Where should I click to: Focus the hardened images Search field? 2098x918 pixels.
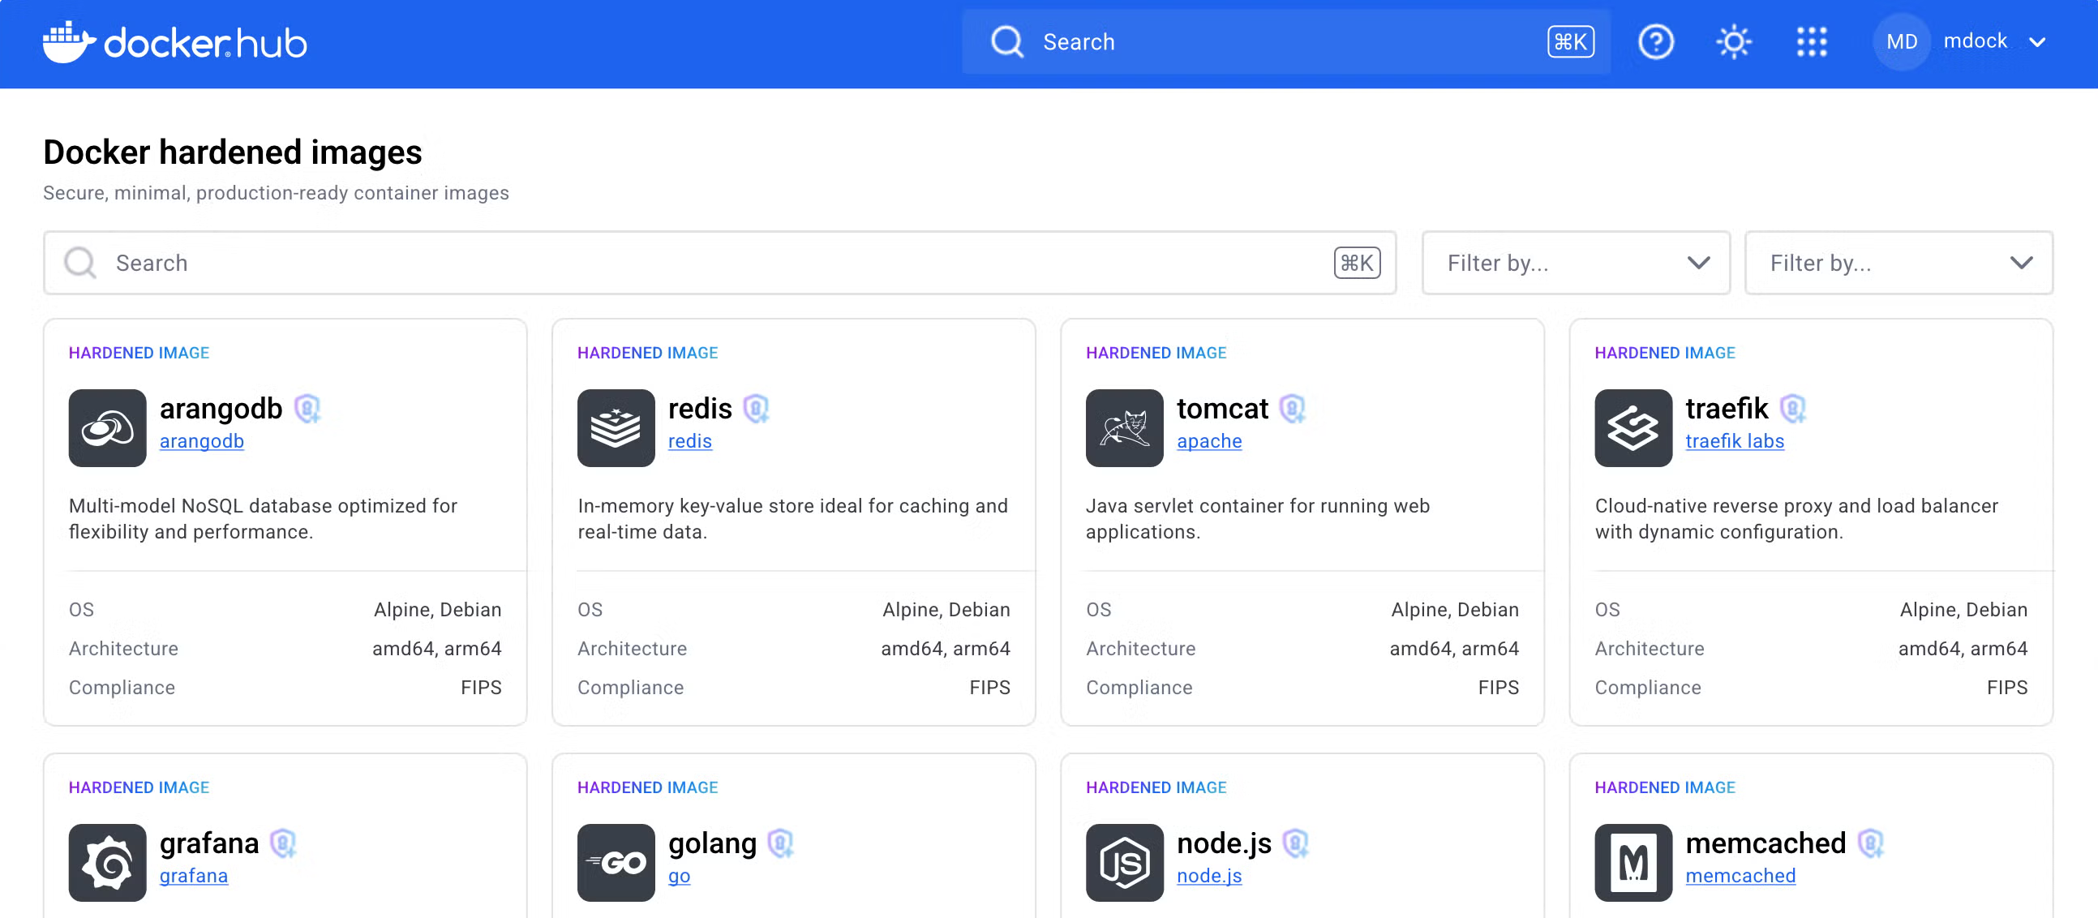pyautogui.click(x=720, y=262)
